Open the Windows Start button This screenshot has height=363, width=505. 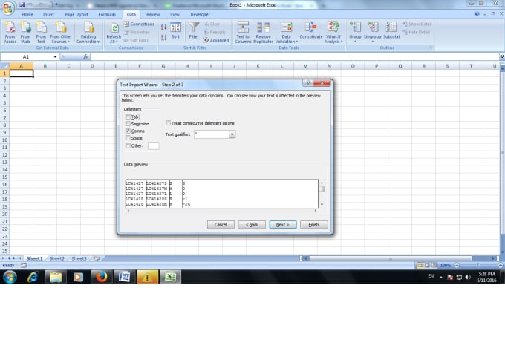(x=10, y=277)
